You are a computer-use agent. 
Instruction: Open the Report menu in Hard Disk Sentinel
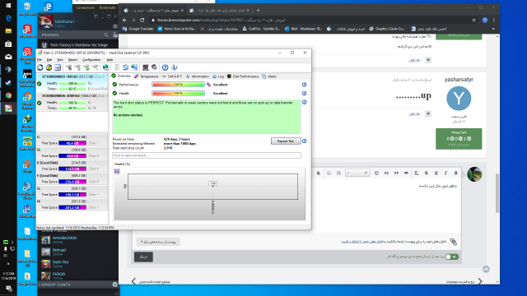pyautogui.click(x=72, y=60)
